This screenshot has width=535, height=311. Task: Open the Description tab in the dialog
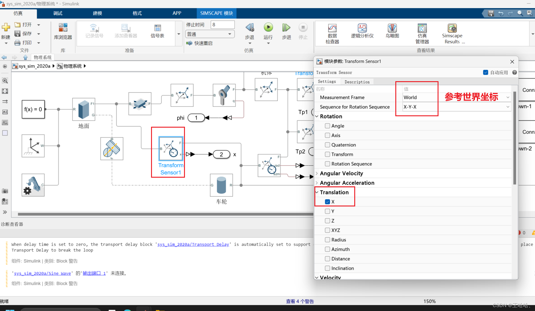(x=357, y=82)
